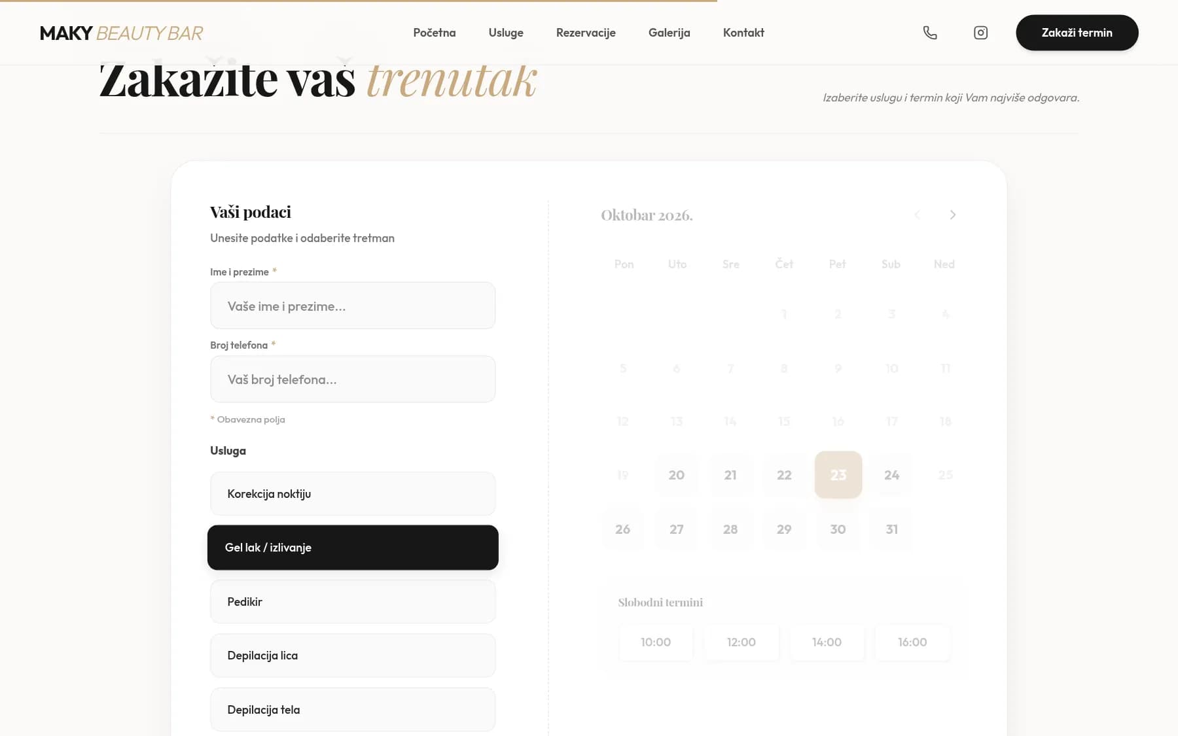This screenshot has height=736, width=1178.
Task: Select the Pedikir service option
Action: coord(353,602)
